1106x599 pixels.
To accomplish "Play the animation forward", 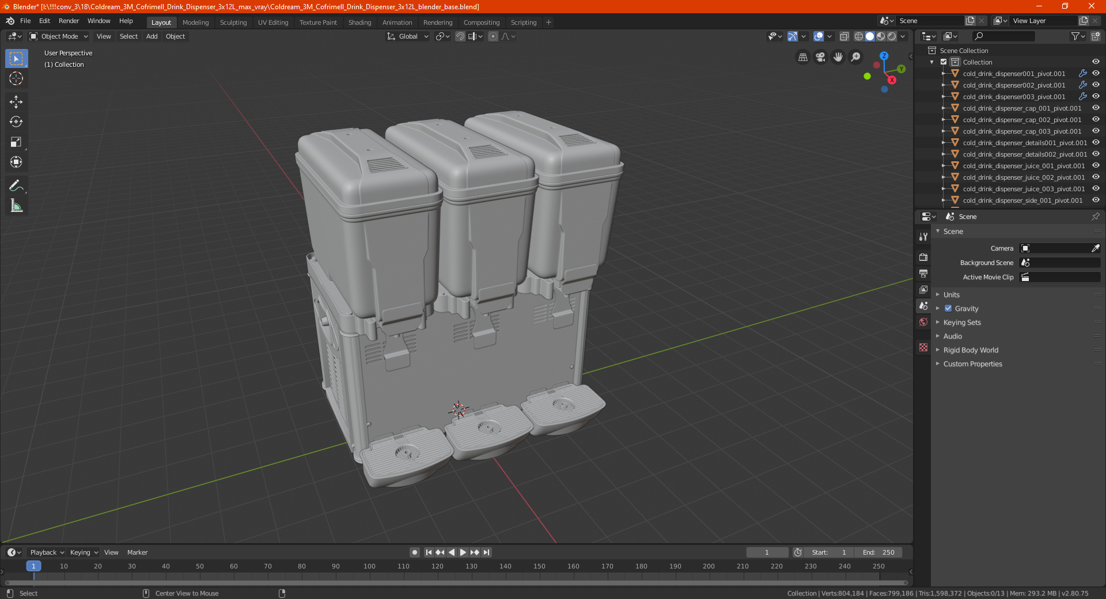I will coord(463,552).
